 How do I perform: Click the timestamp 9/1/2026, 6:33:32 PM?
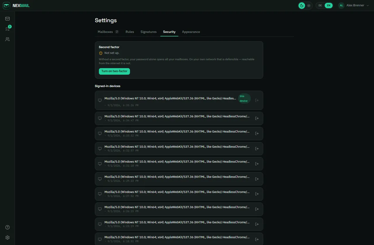[123, 136]
